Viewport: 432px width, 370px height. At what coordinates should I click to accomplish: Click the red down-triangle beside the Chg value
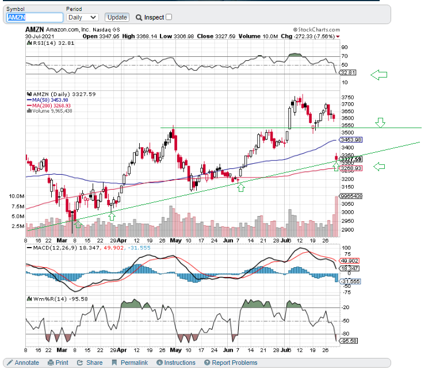338,37
